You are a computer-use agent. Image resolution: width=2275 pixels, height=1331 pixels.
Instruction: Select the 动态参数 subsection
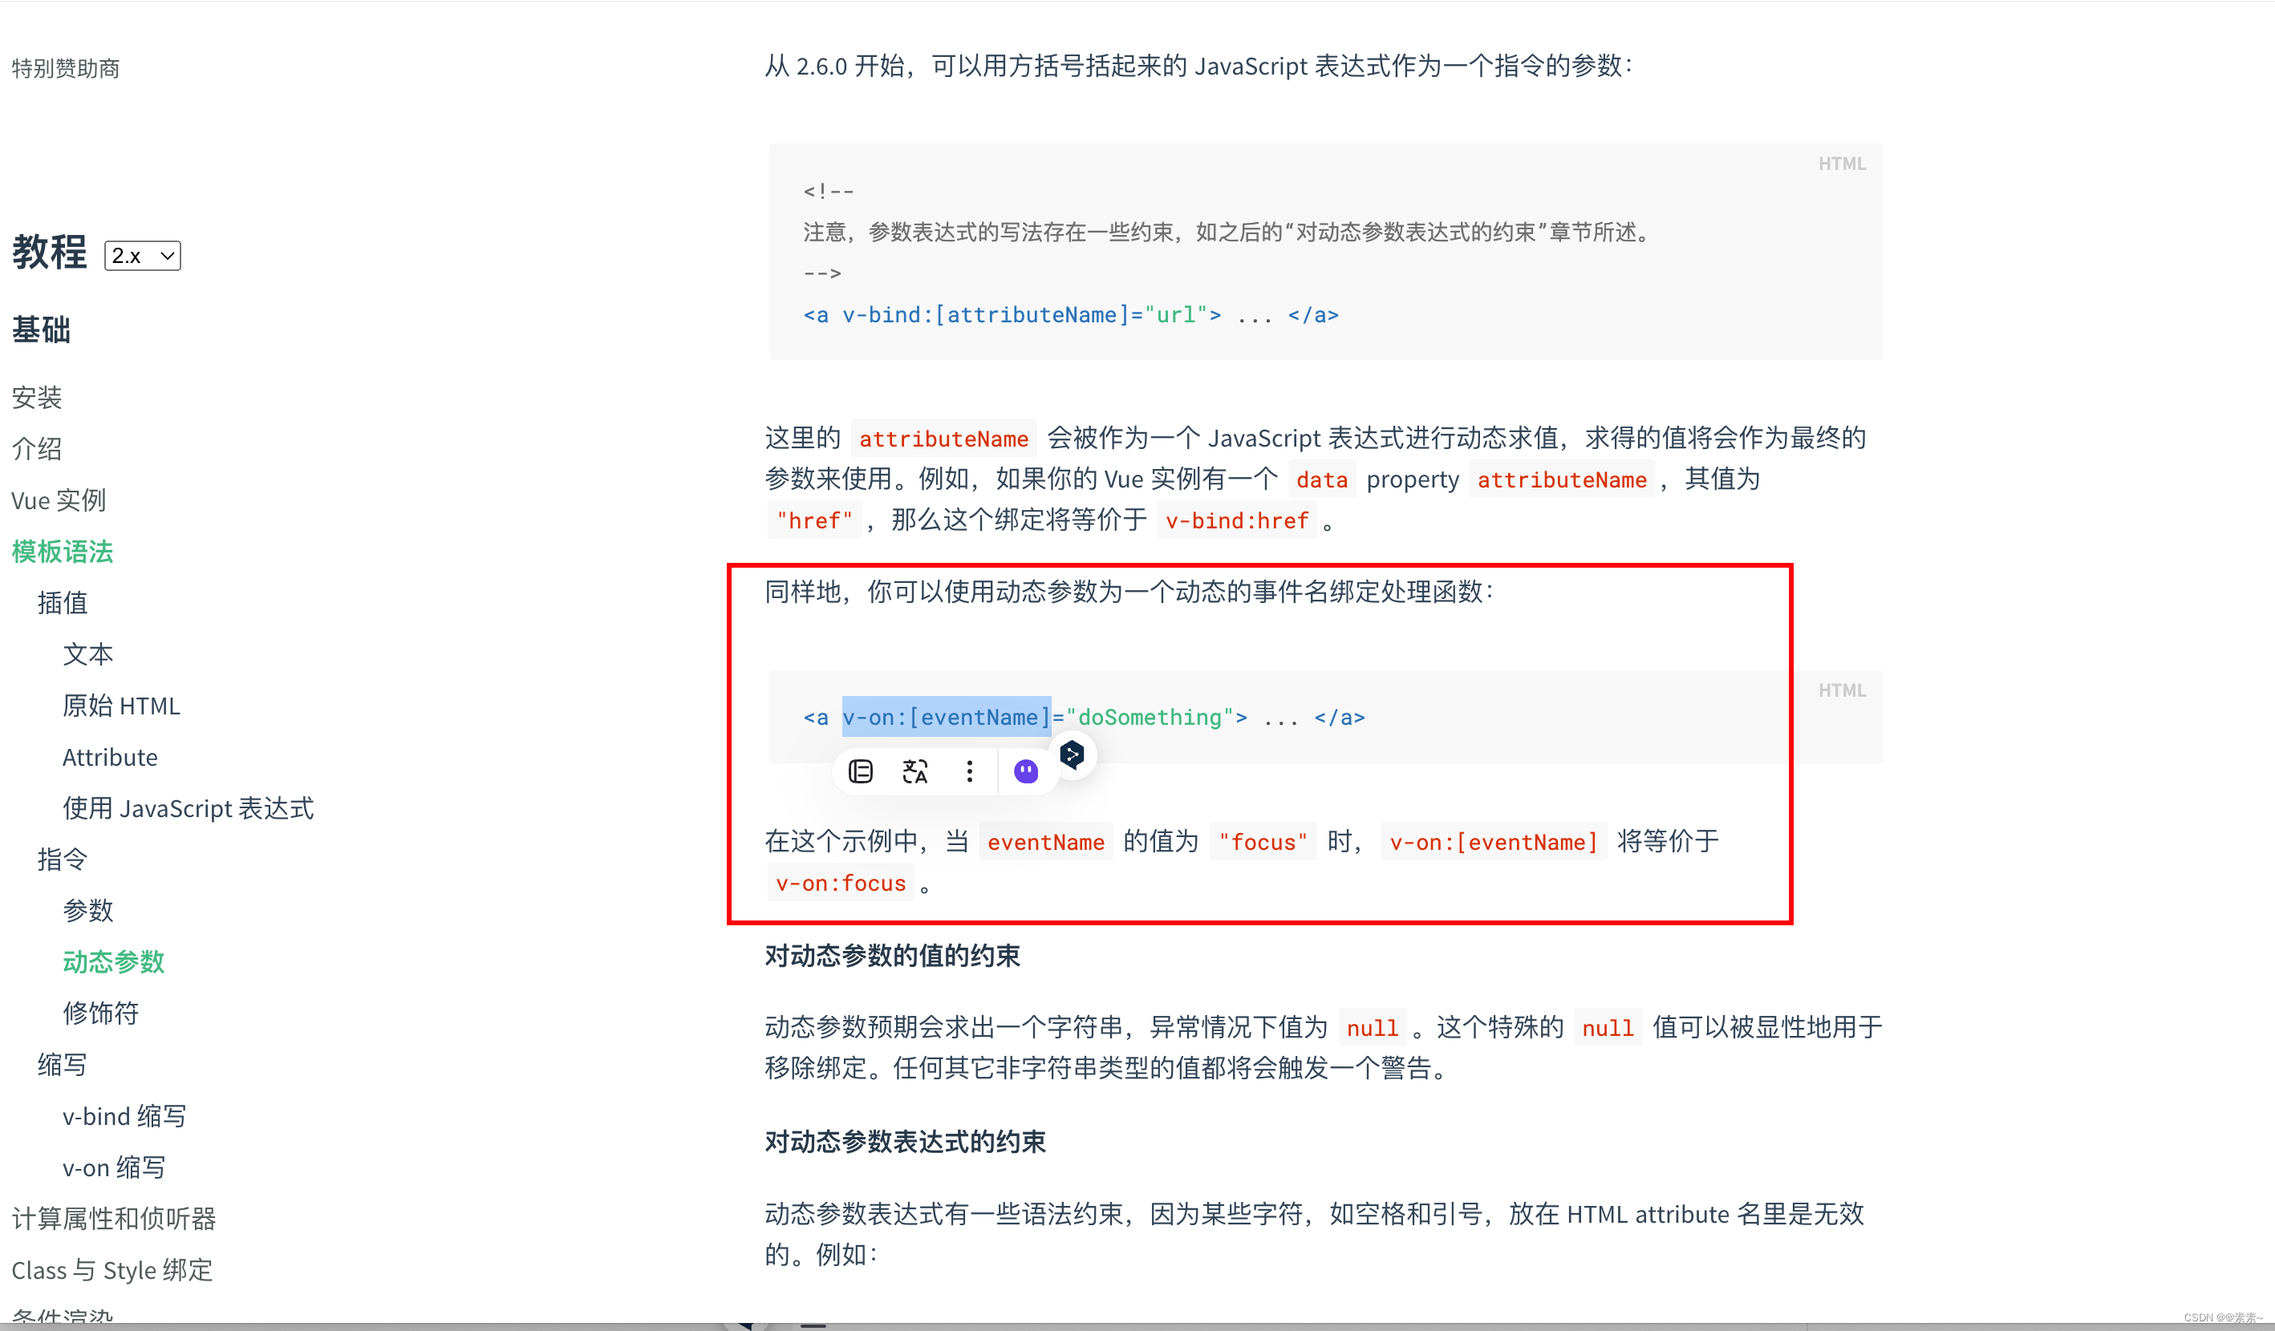pos(114,962)
